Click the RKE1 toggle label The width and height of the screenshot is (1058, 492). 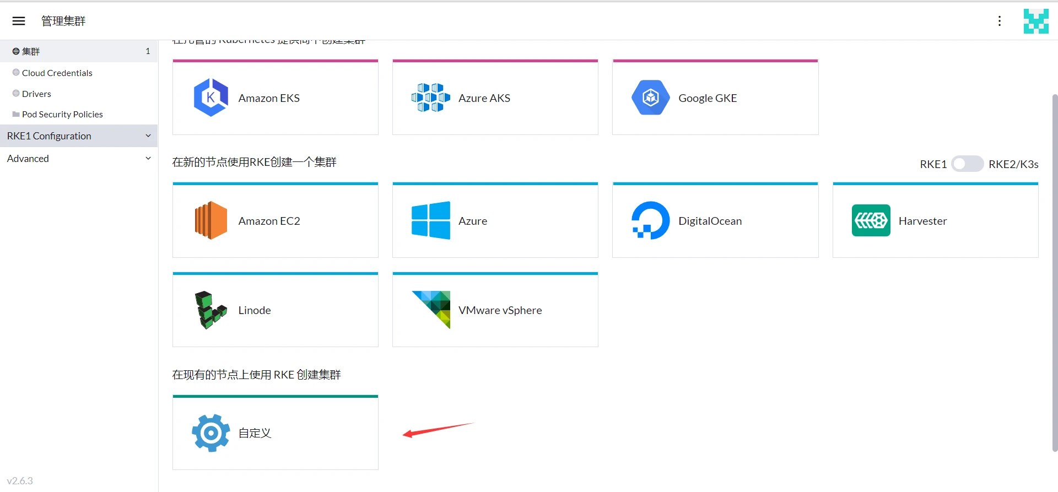[x=933, y=164]
